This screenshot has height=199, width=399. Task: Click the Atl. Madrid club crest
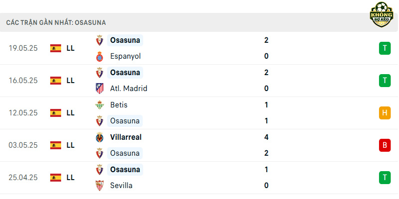[99, 89]
